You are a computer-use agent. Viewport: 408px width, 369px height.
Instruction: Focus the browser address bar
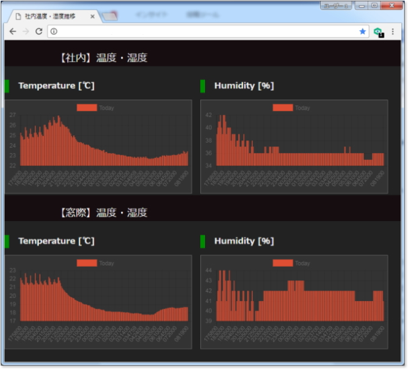(208, 32)
